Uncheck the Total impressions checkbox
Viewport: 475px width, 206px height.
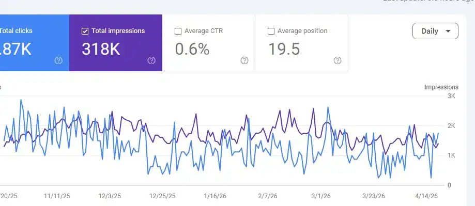pyautogui.click(x=85, y=31)
